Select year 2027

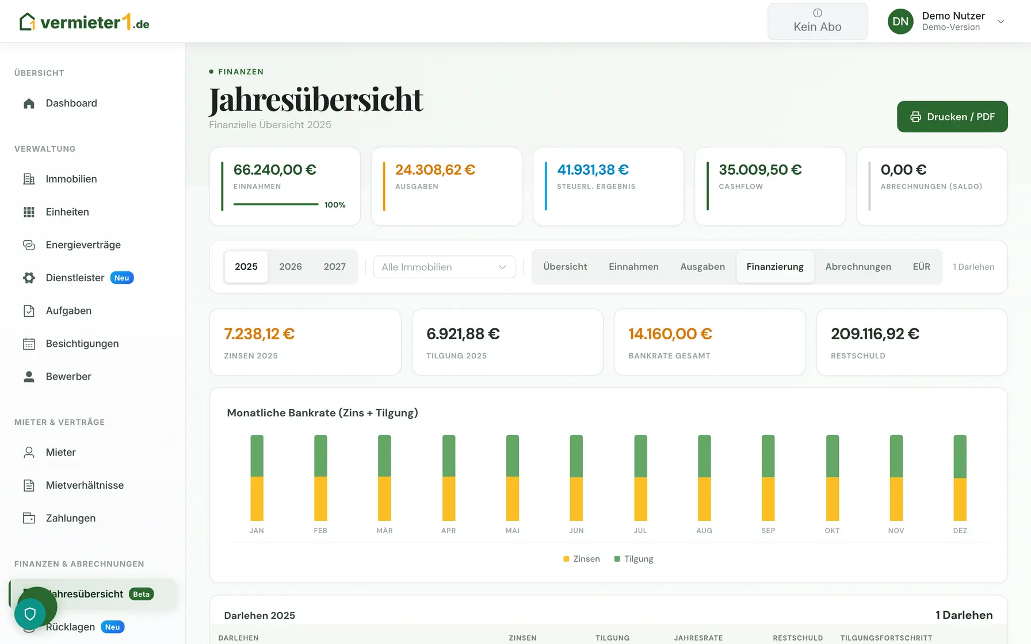click(335, 267)
